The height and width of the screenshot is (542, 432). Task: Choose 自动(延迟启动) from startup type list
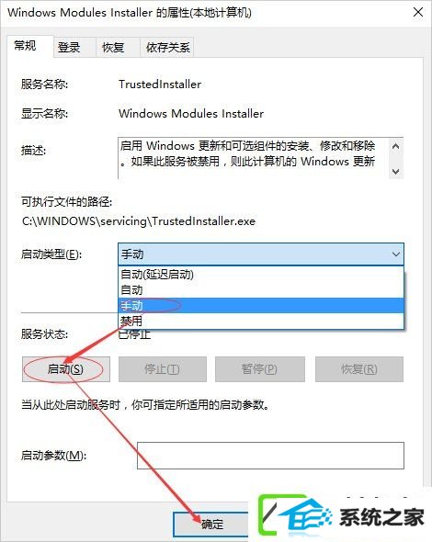pyautogui.click(x=261, y=275)
